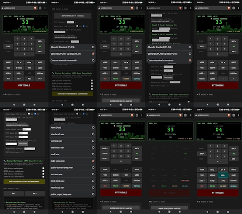Viewport: 242px width, 214px height.
Task: Select the asdf.wav radio button
Action: click(93, 154)
